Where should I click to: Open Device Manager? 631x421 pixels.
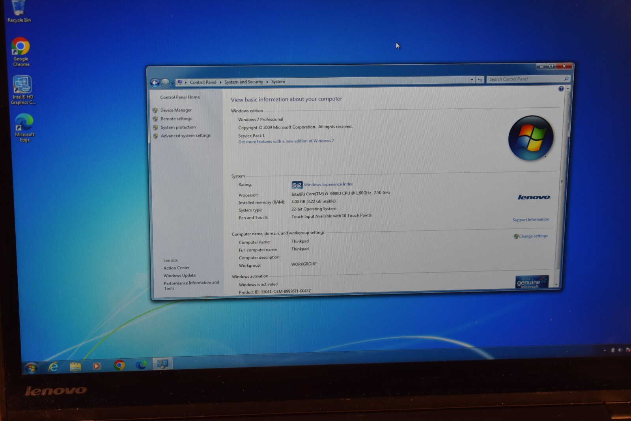(x=176, y=110)
